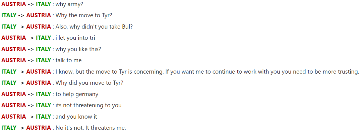The width and height of the screenshot is (362, 135).
Task: Click AUSTRIA recipient name on the "take Bul" line
Action: coord(39,27)
